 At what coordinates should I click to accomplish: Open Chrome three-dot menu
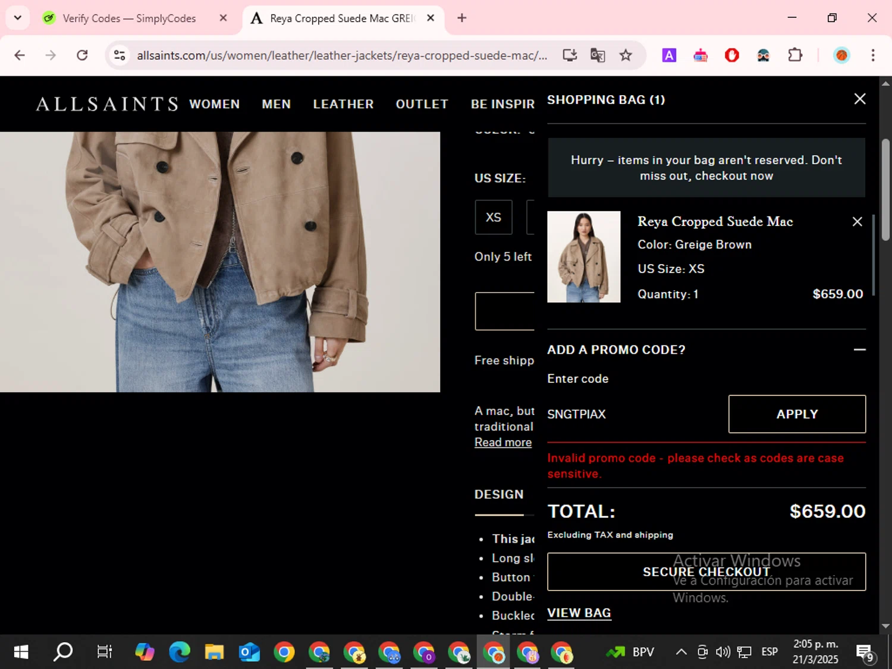pyautogui.click(x=872, y=55)
